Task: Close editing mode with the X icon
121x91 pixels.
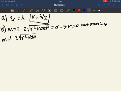Action: (114, 5)
